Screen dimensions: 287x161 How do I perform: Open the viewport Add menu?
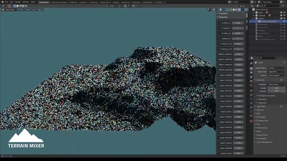(34, 10)
